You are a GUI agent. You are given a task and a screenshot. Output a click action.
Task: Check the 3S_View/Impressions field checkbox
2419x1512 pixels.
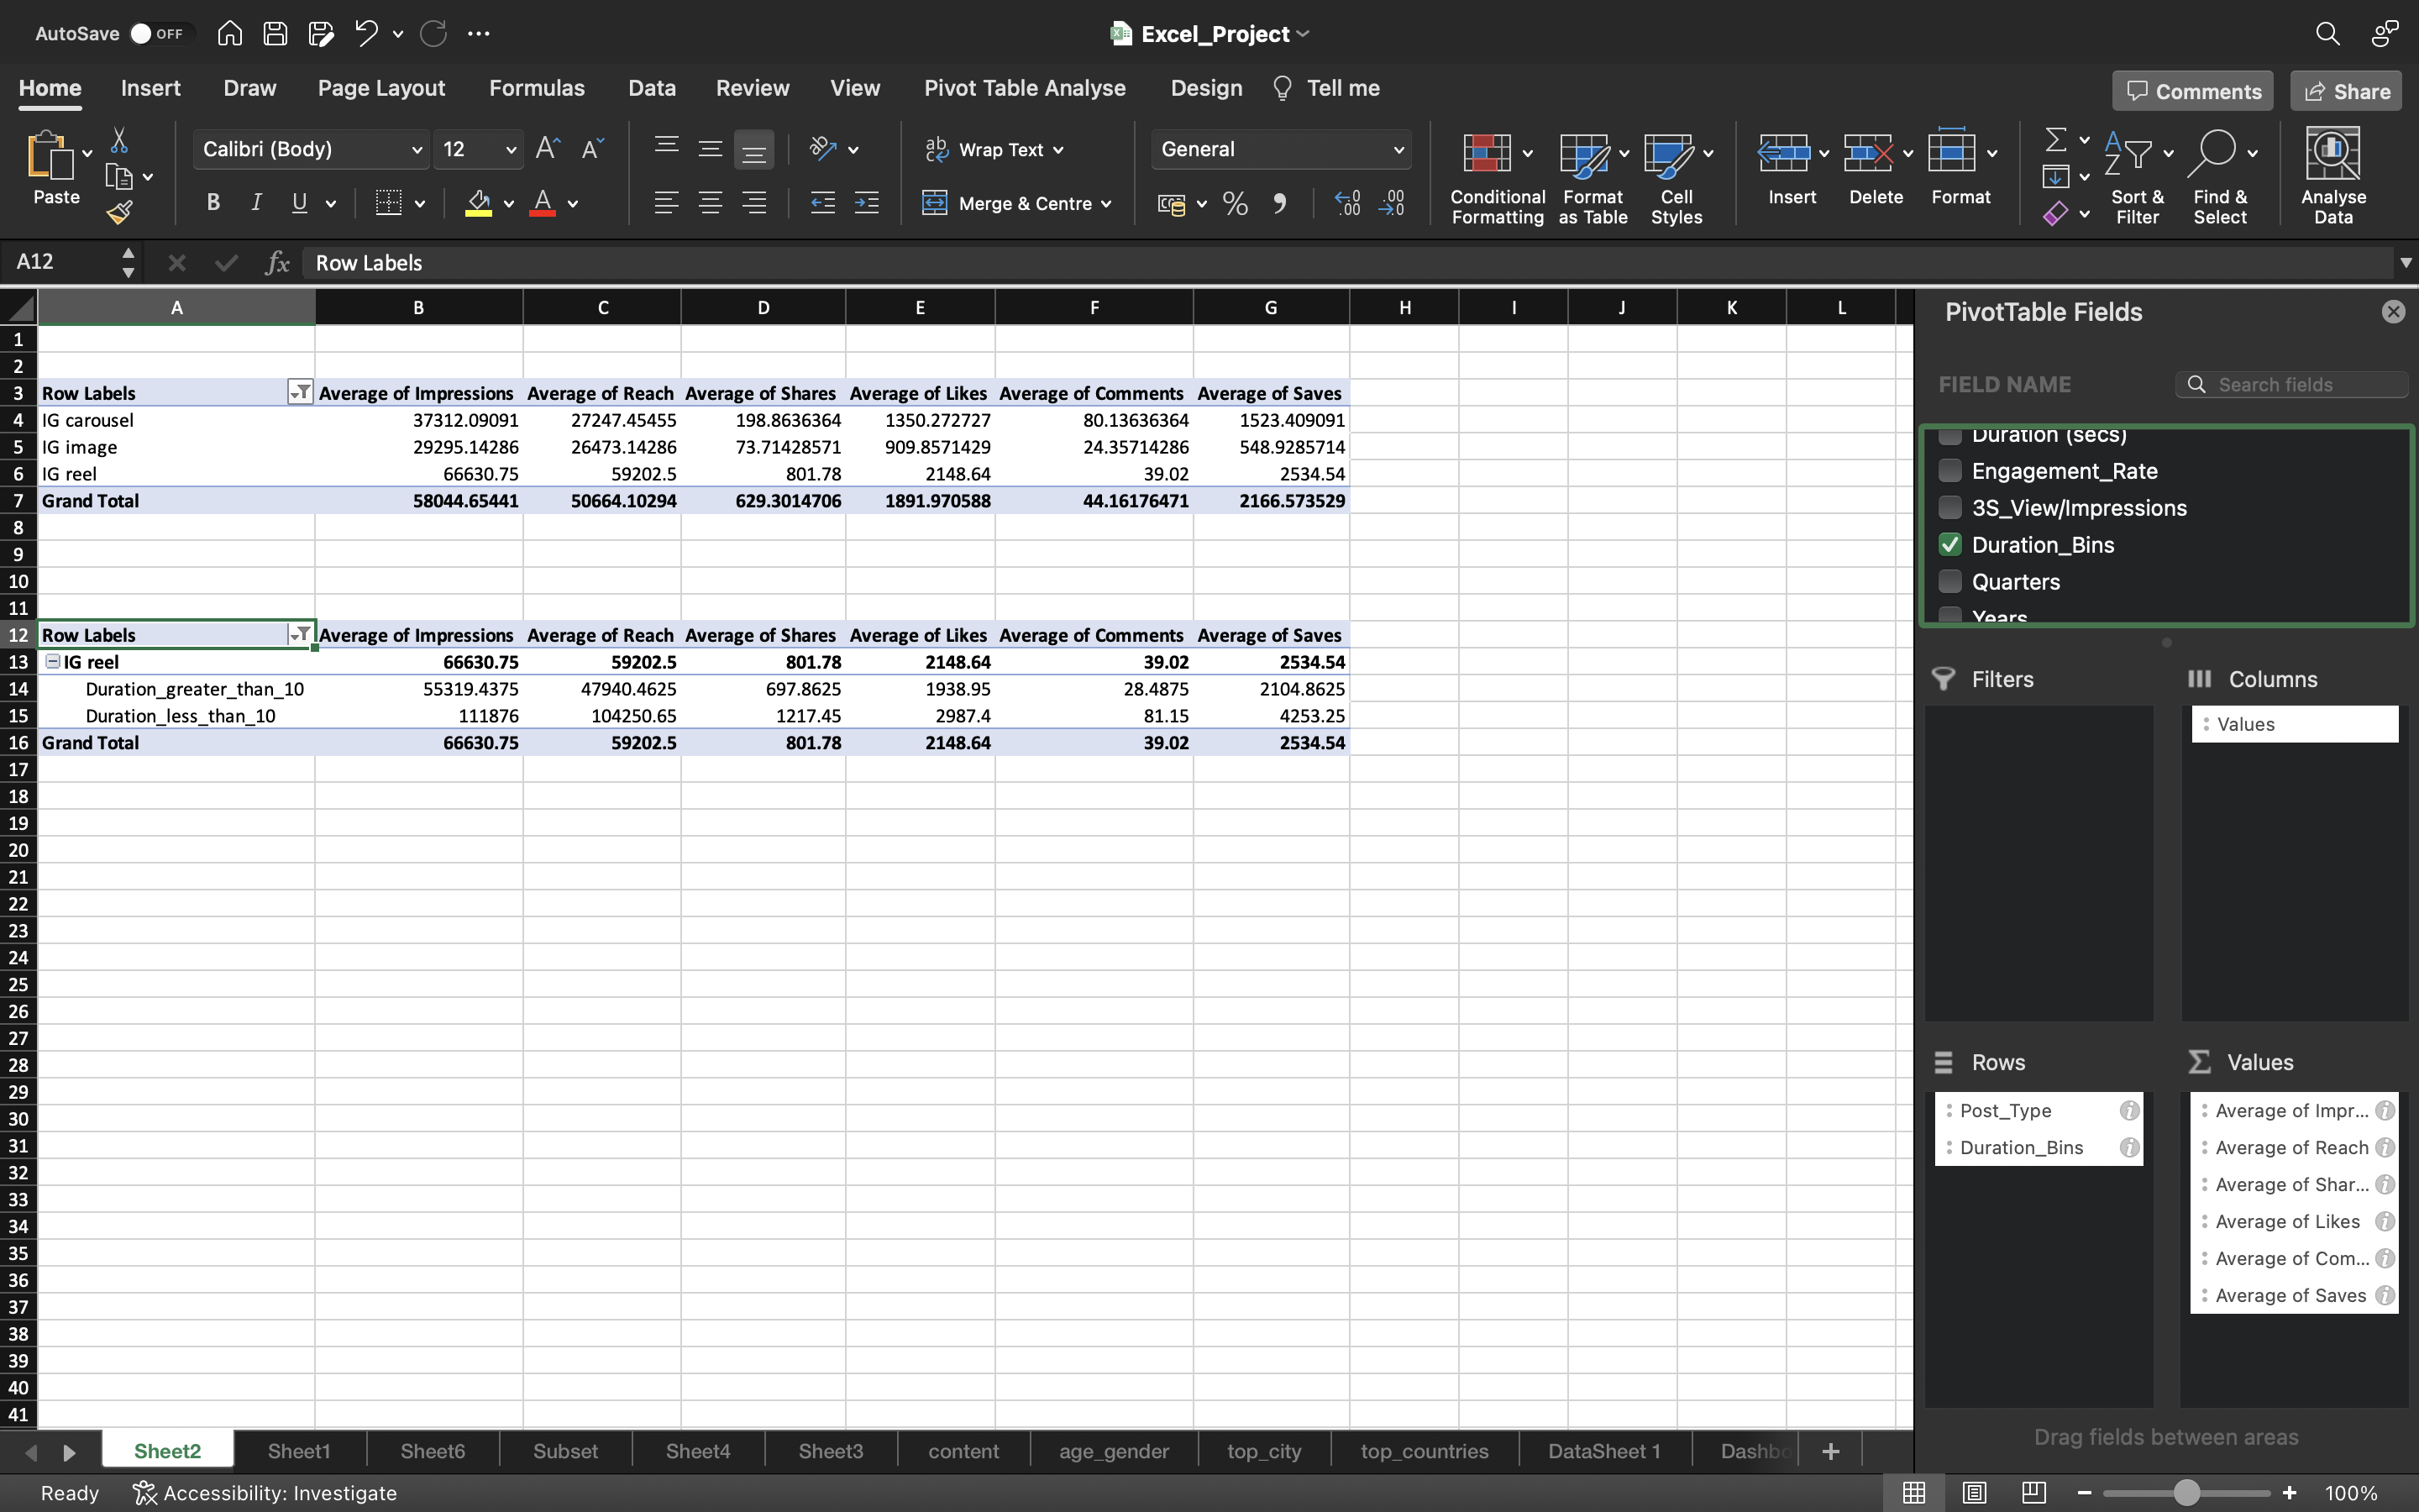coord(1949,508)
